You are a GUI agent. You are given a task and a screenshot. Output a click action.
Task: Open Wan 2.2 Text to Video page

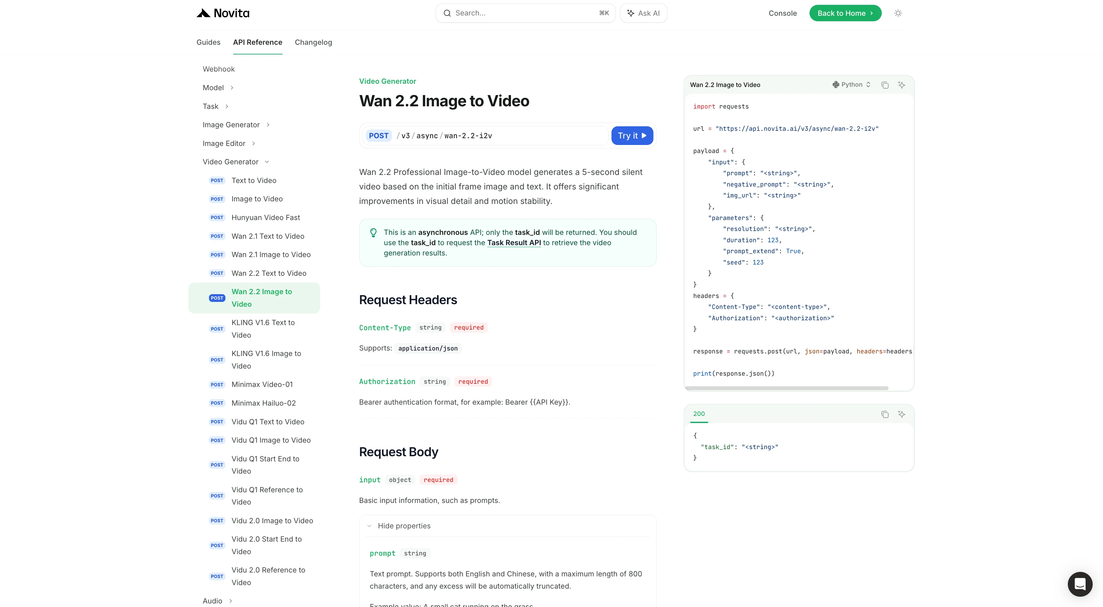click(x=269, y=273)
